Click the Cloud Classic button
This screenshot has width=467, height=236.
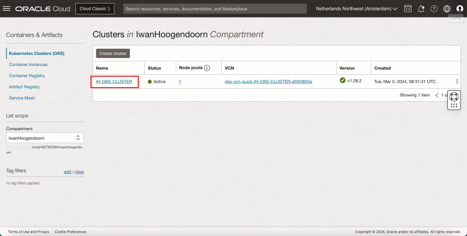pyautogui.click(x=97, y=9)
